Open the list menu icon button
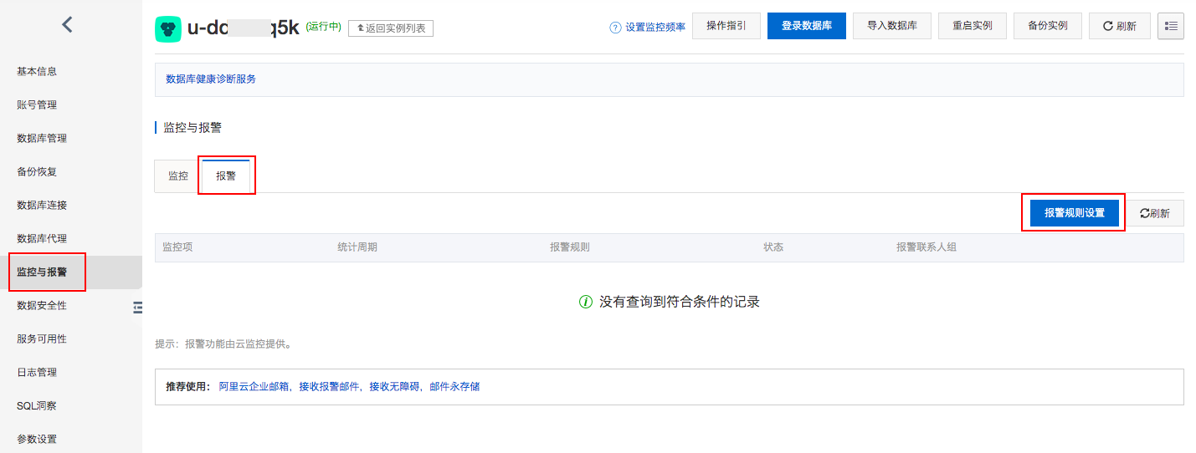This screenshot has height=453, width=1196. 1170,26
